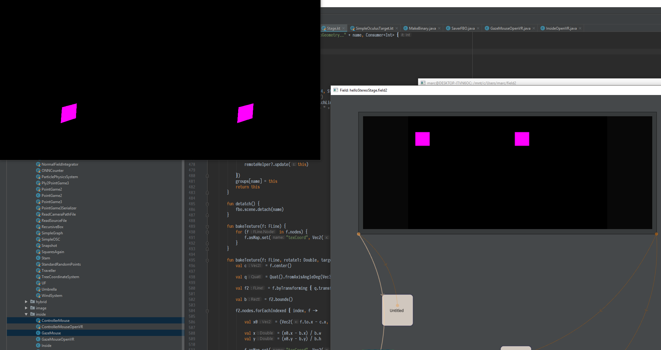Place the cursor on 'fbo.scene.detach(name)' code
661x350 pixels.
tap(259, 210)
